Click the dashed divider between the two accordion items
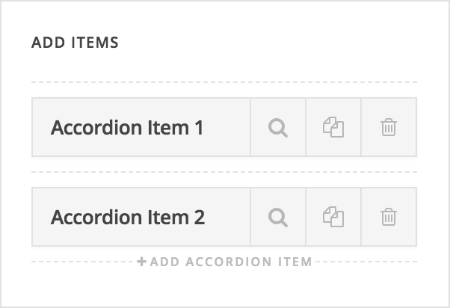This screenshot has width=450, height=308. 224,172
